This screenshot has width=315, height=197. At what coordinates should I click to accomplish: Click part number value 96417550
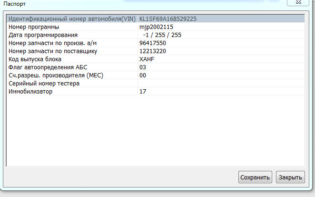(152, 43)
